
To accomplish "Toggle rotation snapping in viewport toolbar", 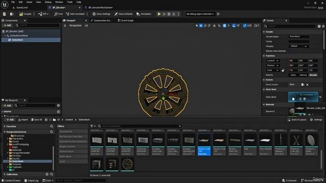I will (x=234, y=25).
